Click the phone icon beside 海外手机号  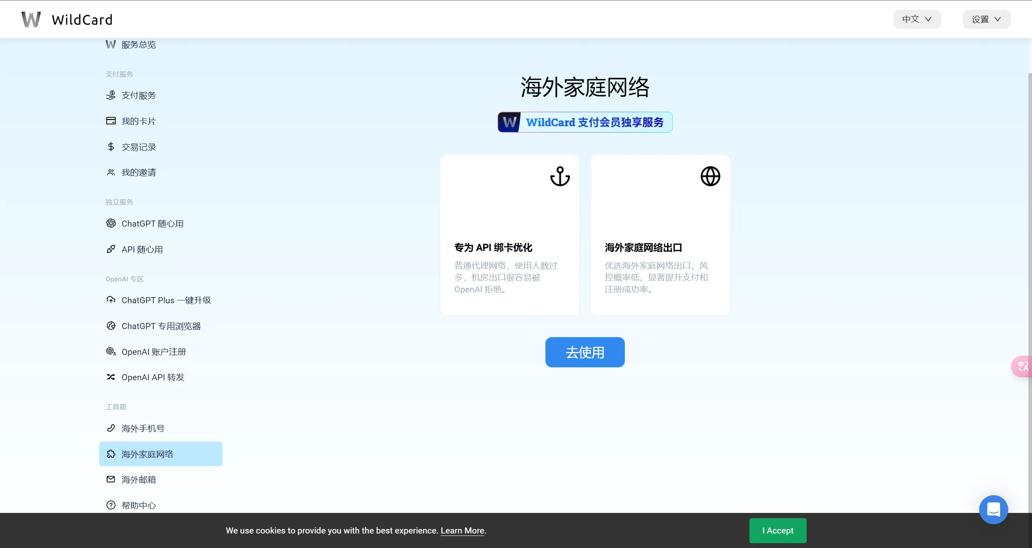pyautogui.click(x=111, y=428)
